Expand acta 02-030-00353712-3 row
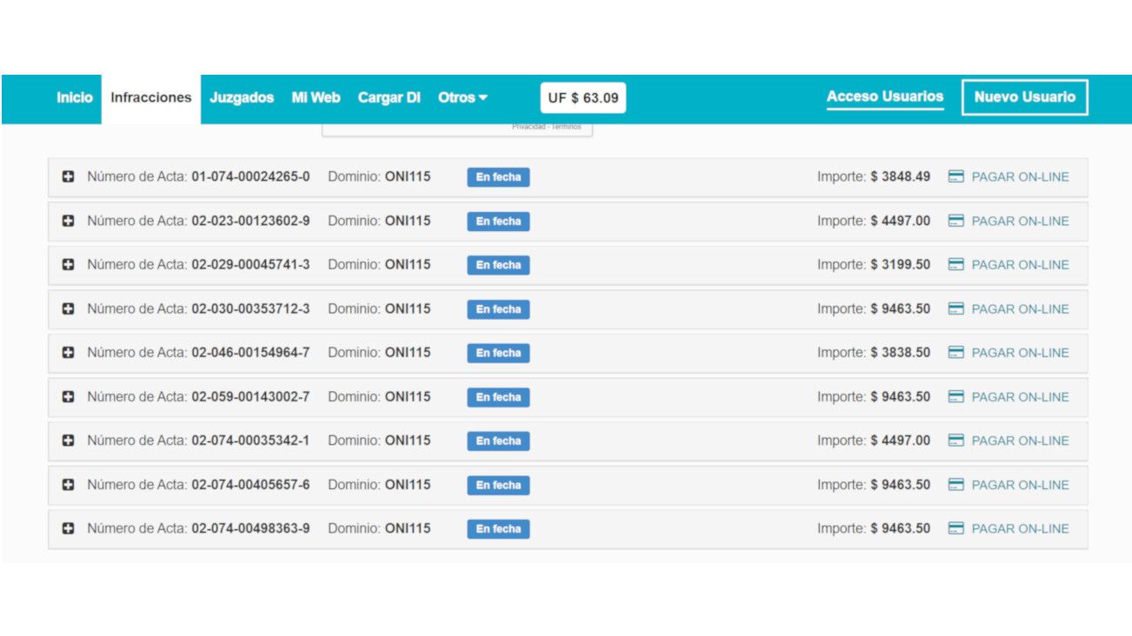The height and width of the screenshot is (636, 1132). pos(68,309)
